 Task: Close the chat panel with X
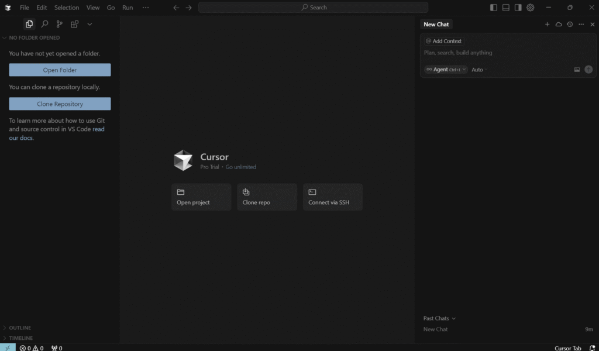point(593,24)
